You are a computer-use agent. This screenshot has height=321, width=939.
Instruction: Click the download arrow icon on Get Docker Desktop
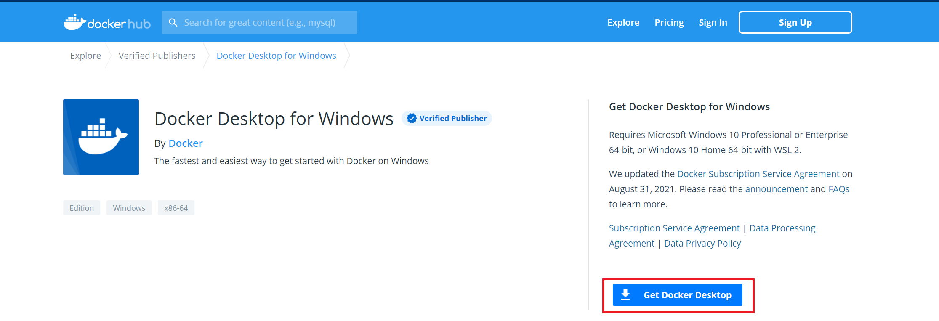pyautogui.click(x=625, y=295)
